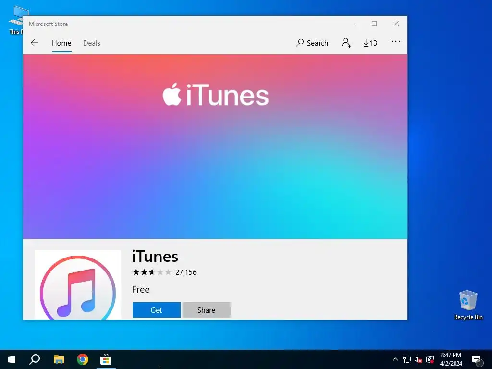This screenshot has width=492, height=369.
Task: Open Search in Microsoft Store
Action: point(312,43)
